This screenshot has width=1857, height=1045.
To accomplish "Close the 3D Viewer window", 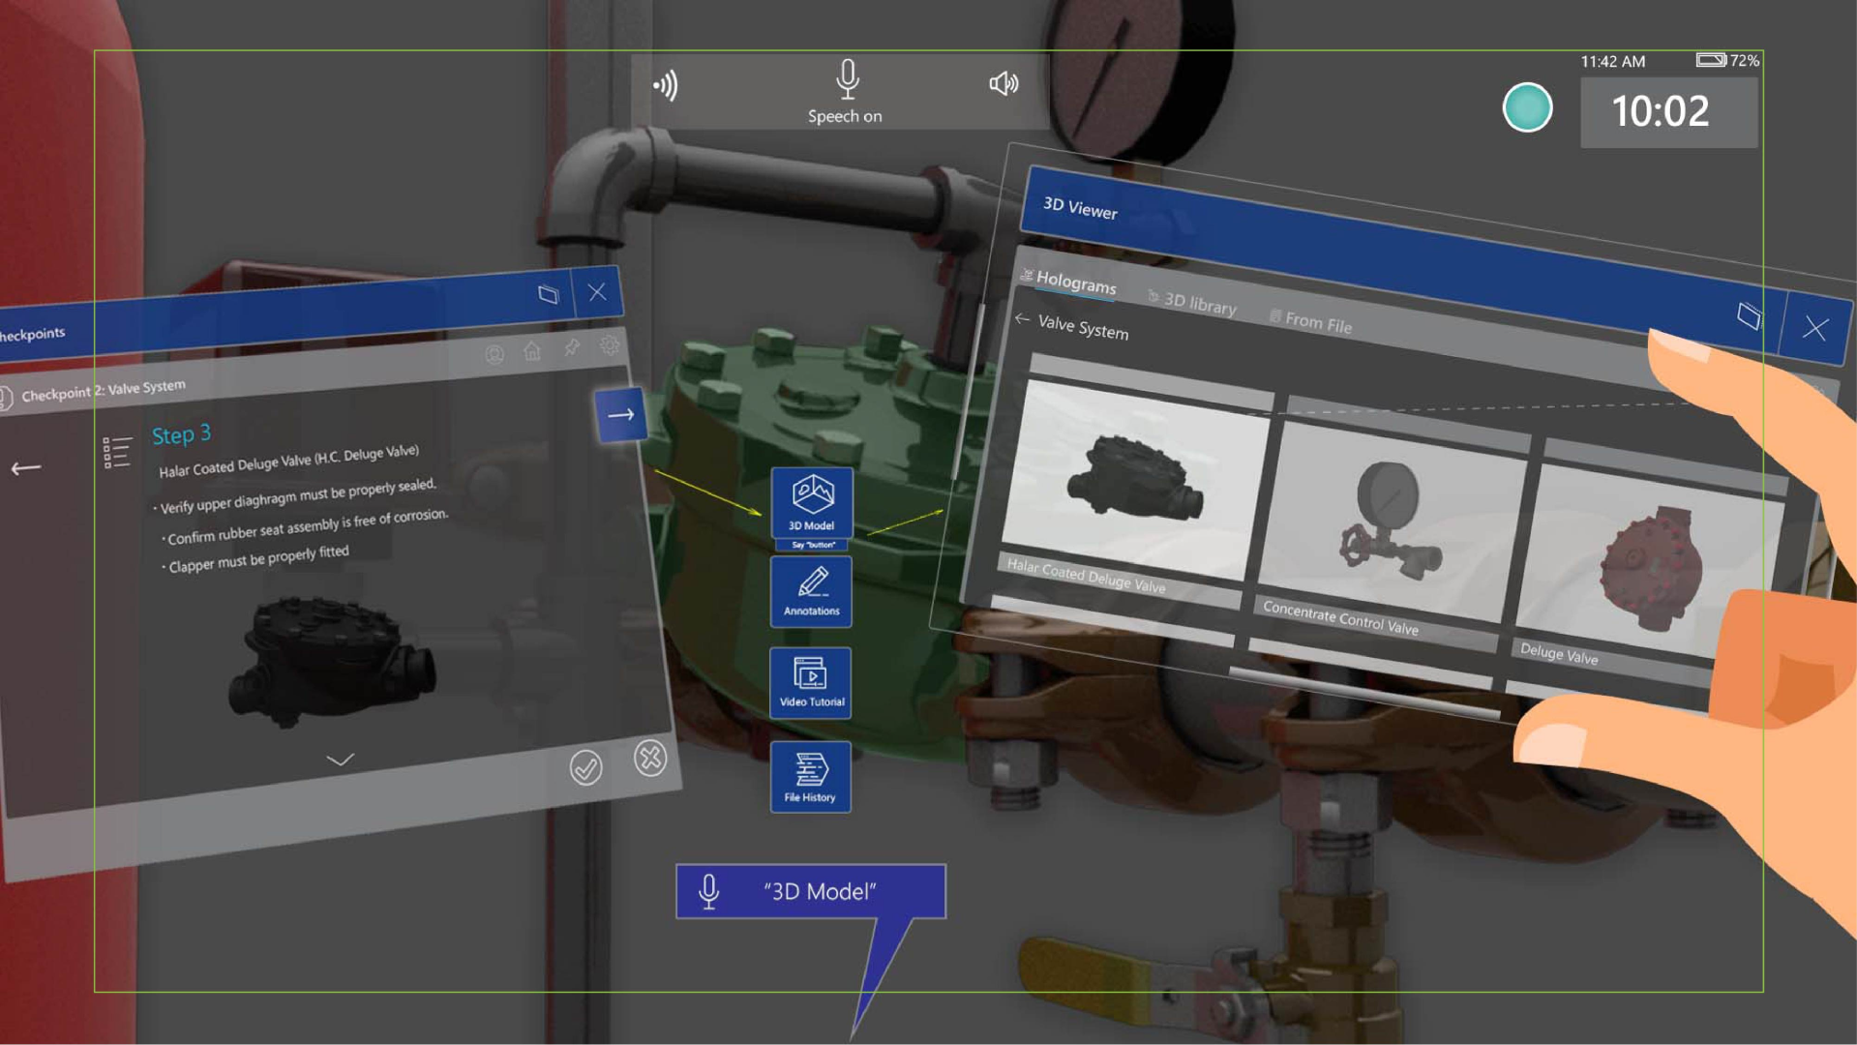I will click(1814, 328).
